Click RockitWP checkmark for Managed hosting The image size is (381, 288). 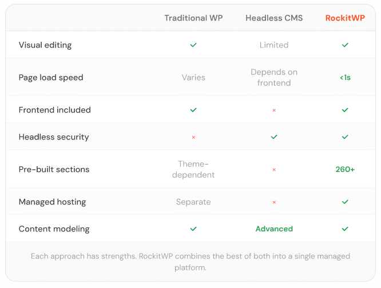(345, 202)
